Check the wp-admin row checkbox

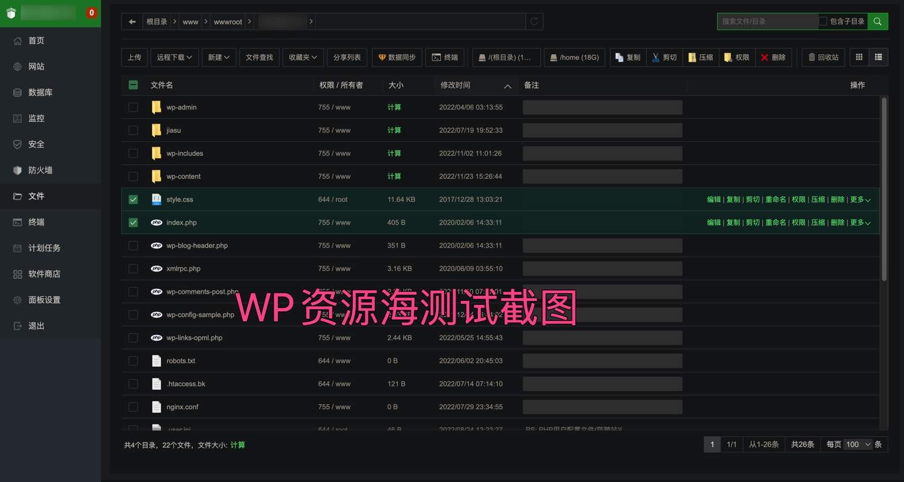coord(133,107)
